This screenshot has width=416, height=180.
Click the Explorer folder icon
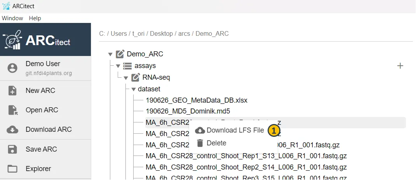(12, 169)
